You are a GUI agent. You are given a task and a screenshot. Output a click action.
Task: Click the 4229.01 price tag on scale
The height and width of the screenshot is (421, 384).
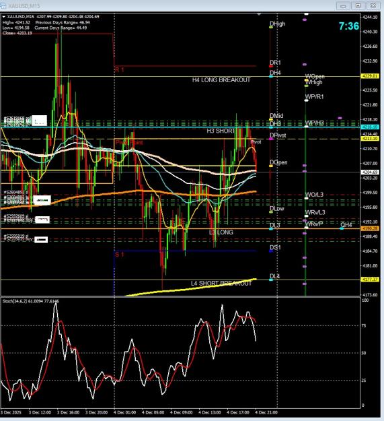click(x=370, y=76)
